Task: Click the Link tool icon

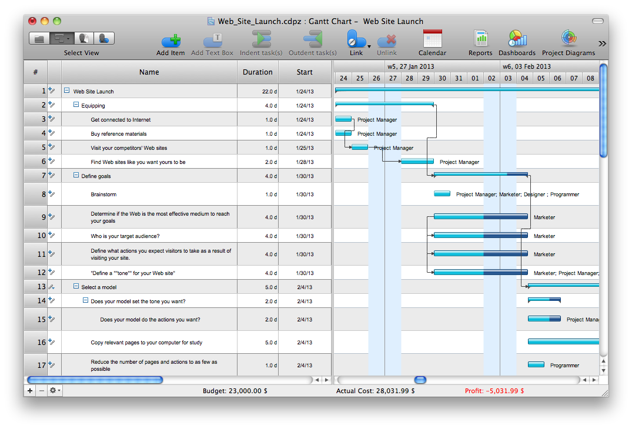Action: pyautogui.click(x=356, y=40)
